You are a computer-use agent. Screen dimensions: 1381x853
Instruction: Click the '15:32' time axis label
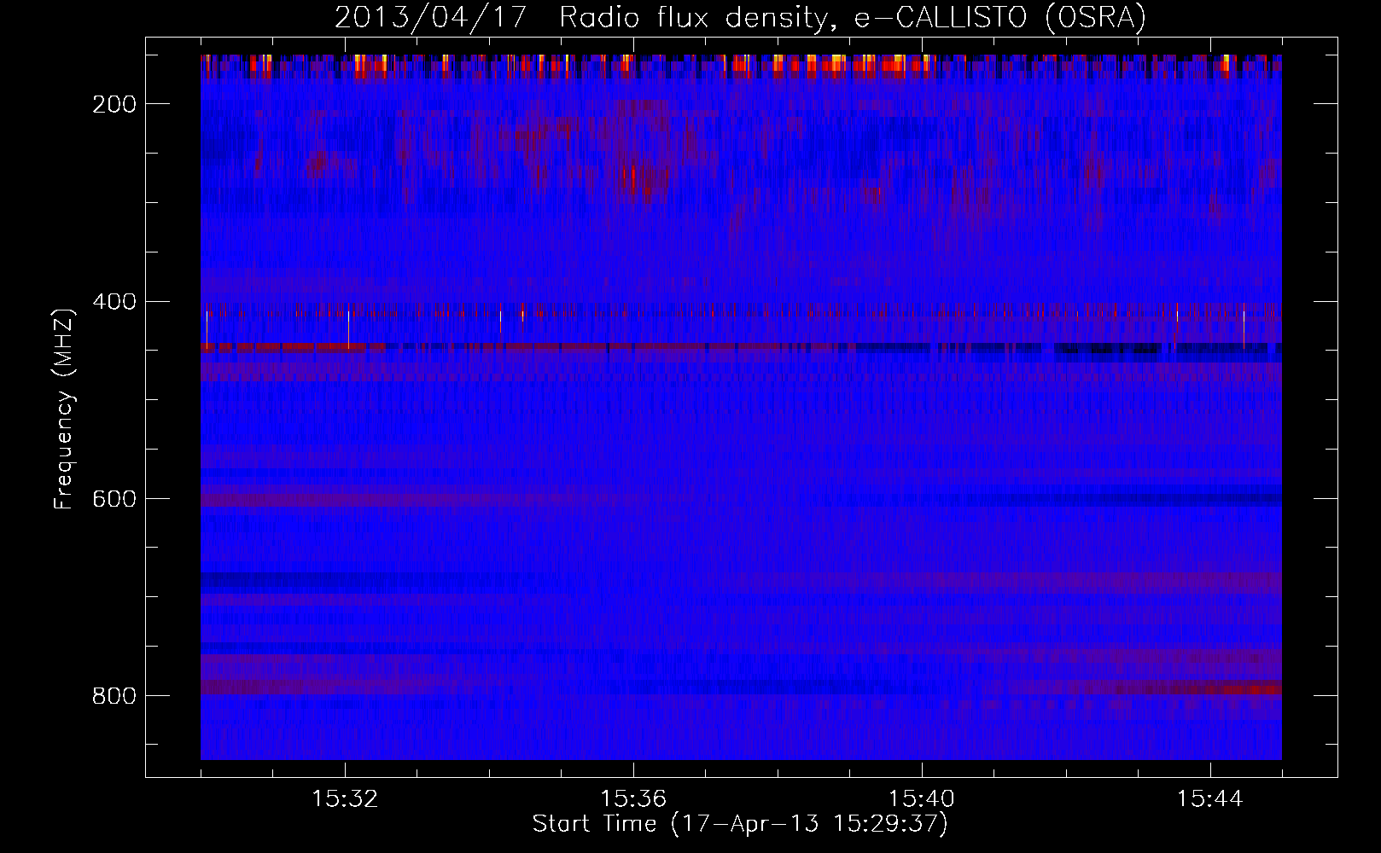(x=345, y=799)
